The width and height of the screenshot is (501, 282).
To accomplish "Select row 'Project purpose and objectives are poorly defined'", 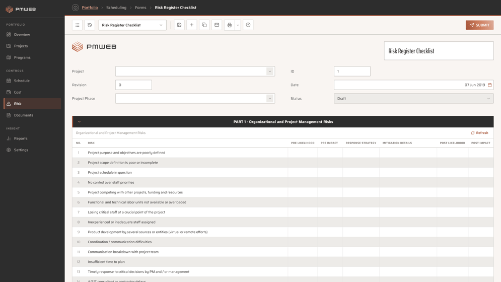I will (x=283, y=153).
